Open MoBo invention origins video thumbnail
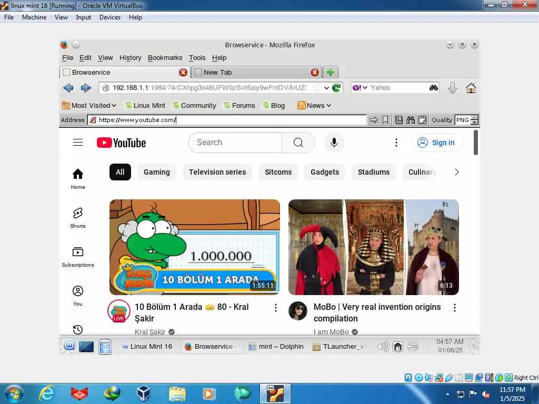 [x=374, y=247]
